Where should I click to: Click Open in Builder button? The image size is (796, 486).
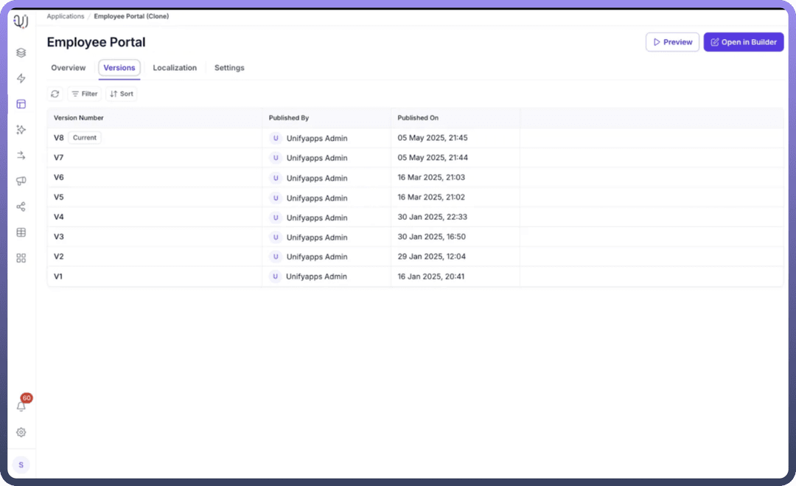coord(743,42)
